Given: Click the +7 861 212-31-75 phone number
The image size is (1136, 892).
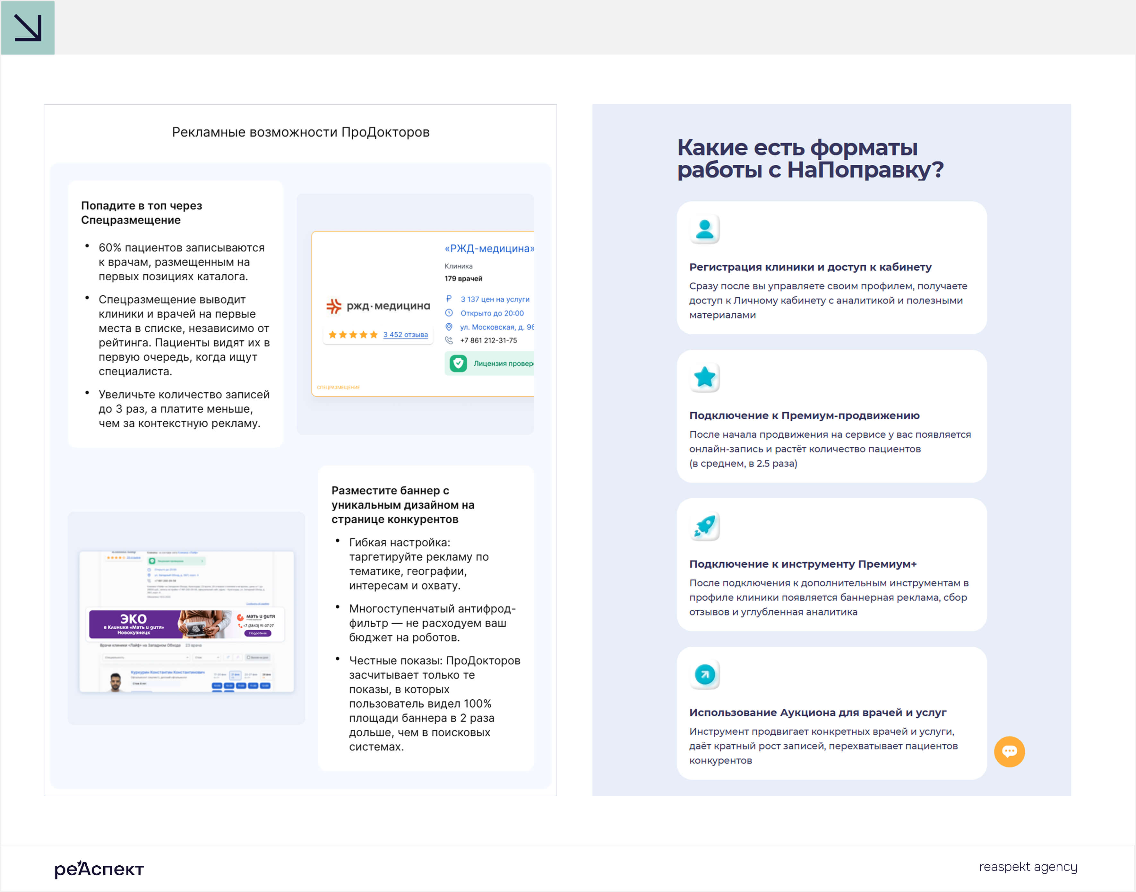Looking at the screenshot, I should (488, 340).
